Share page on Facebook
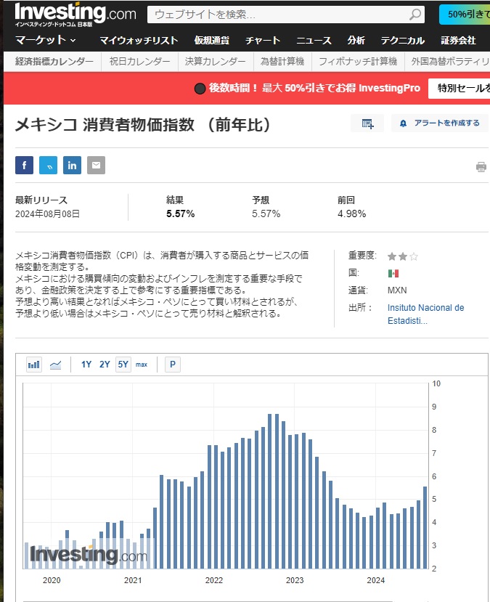This screenshot has width=490, height=602. tap(24, 166)
